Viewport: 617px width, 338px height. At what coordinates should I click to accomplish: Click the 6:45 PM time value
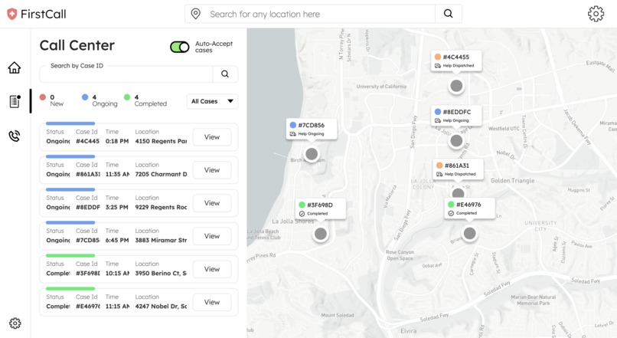click(x=117, y=241)
